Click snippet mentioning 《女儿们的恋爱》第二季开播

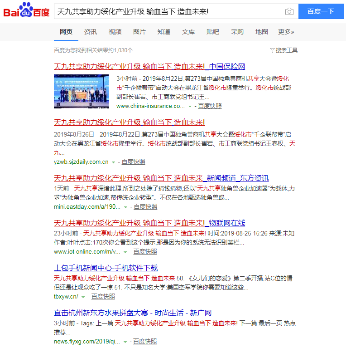pos(173,283)
